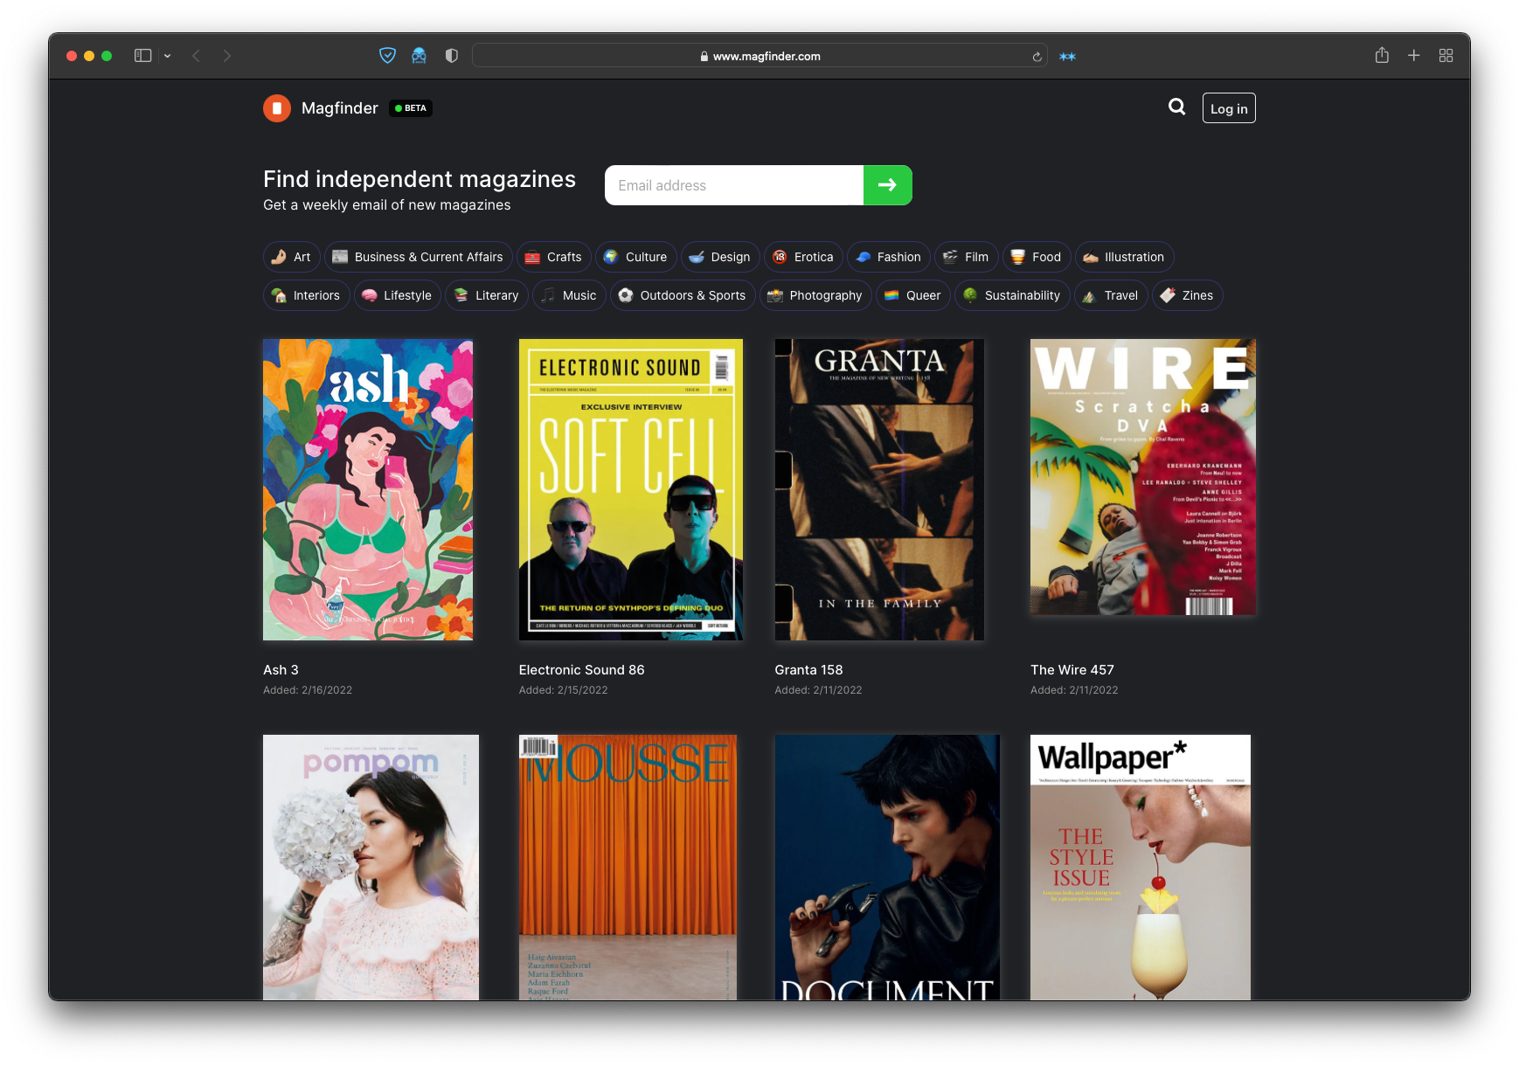Screen dimensions: 1519x1065
Task: Open the Granta 158 cover image
Action: click(879, 489)
